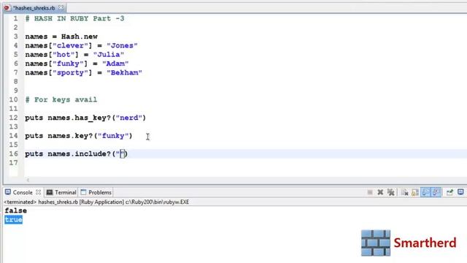Close the Console tab
Screen dimensions: 467x263
39,192
